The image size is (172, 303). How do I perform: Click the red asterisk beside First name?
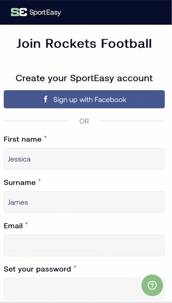point(45,137)
